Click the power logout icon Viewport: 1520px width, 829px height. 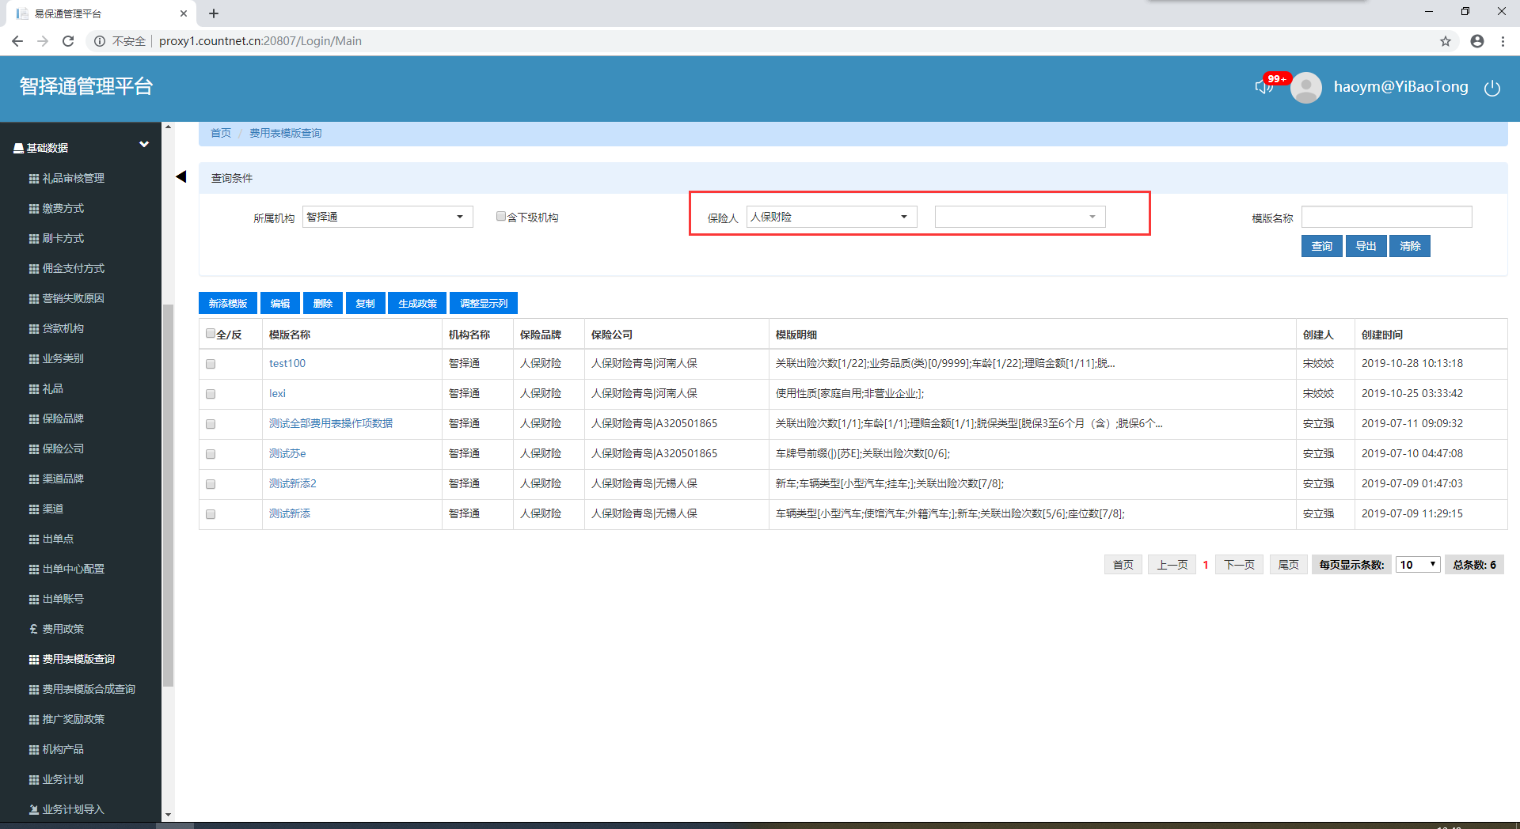pos(1491,88)
